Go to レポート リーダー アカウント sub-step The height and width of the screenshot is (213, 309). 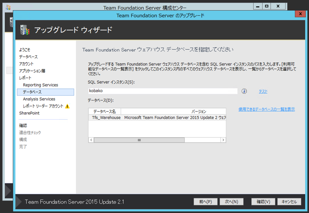click(x=43, y=106)
